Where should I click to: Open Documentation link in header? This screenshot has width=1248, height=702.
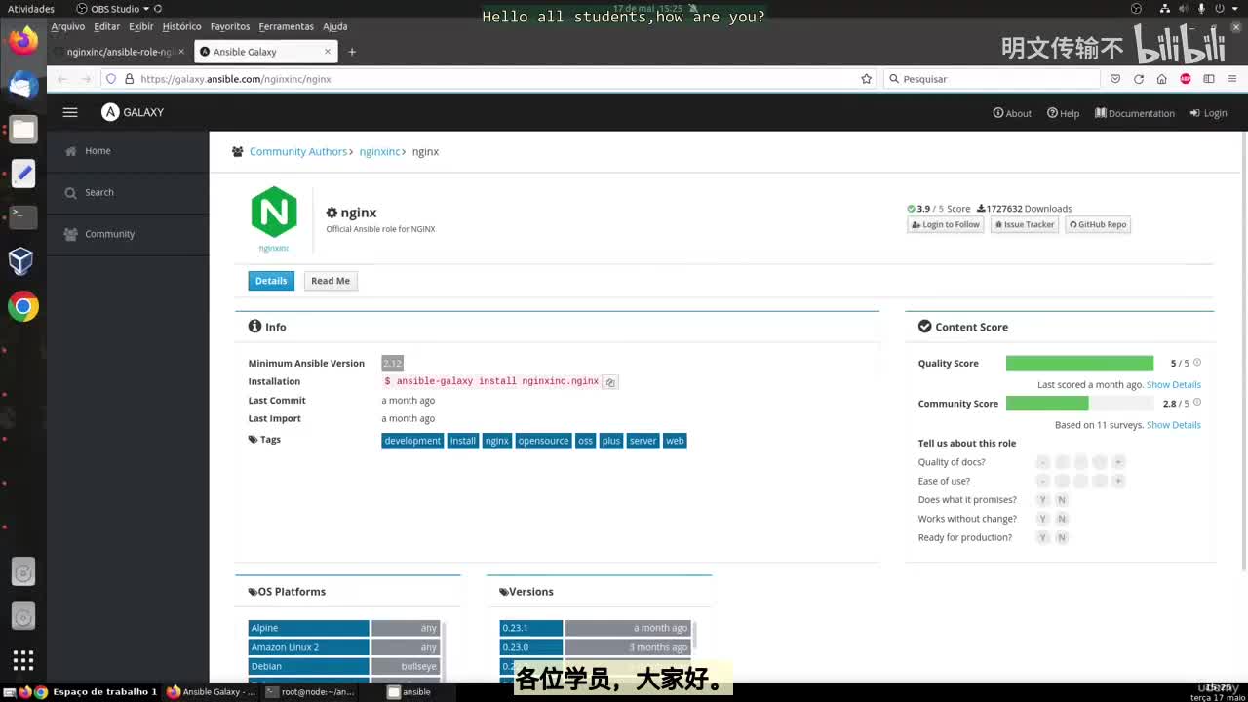point(1135,113)
